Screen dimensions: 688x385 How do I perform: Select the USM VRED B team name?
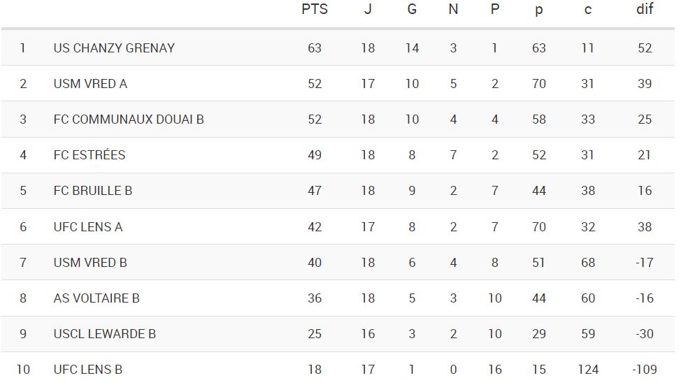pos(90,263)
